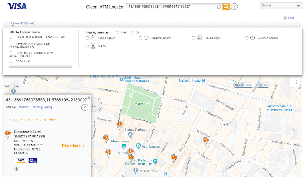Viewport: 305px width, 177px height.
Task: Clear the search field with the X icon
Action: 219,7
